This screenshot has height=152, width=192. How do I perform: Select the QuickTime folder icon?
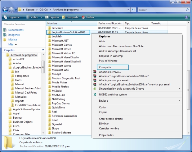click(x=49, y=108)
